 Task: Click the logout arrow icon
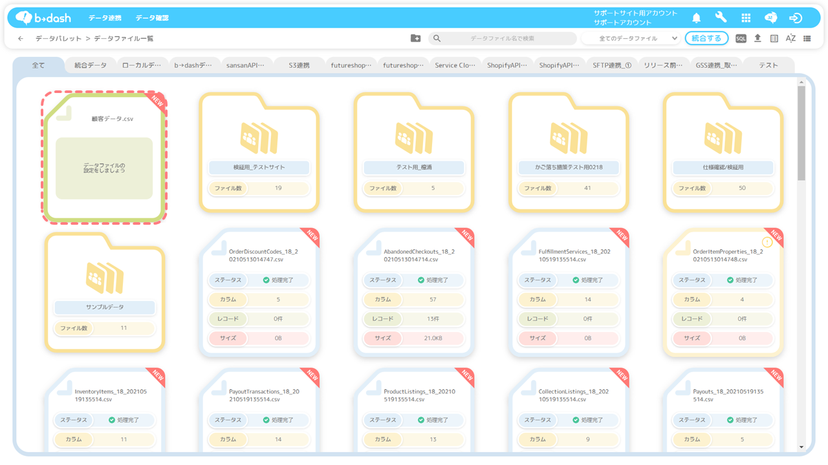click(x=796, y=18)
